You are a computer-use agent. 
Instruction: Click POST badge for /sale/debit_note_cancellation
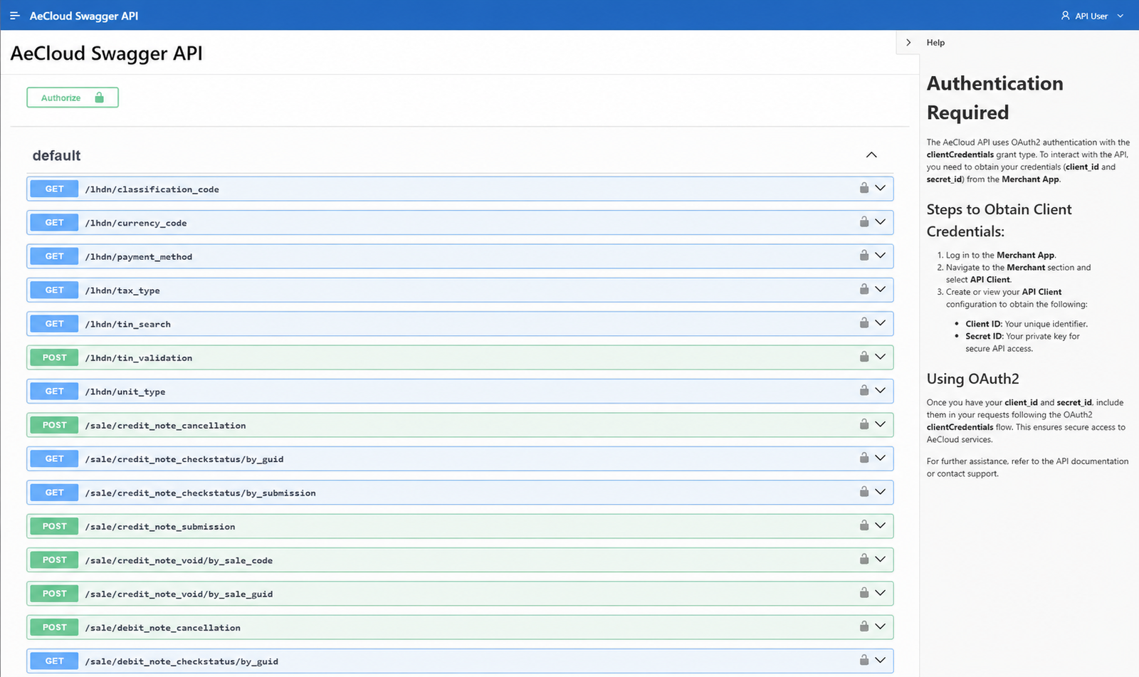coord(54,627)
